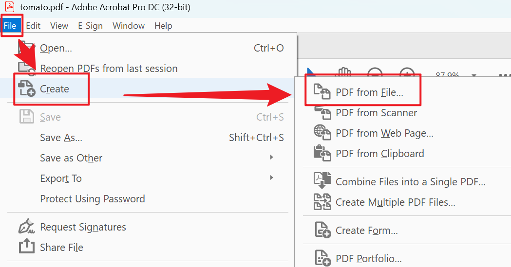Choose Protect Using Password
The height and width of the screenshot is (267, 511).
tap(93, 199)
